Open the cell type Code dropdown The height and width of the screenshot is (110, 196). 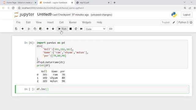(96, 29)
